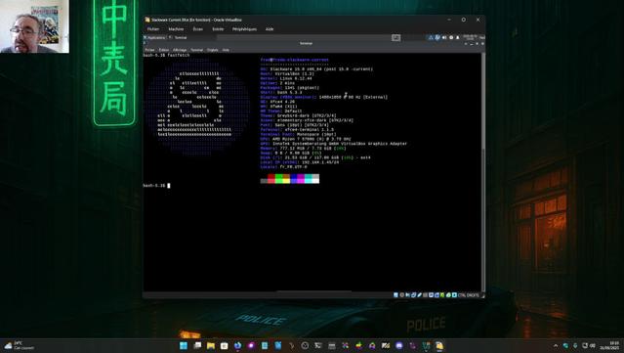Open the notification bell in the Xfce panel
Image resolution: width=624 pixels, height=353 pixels.
click(x=458, y=37)
